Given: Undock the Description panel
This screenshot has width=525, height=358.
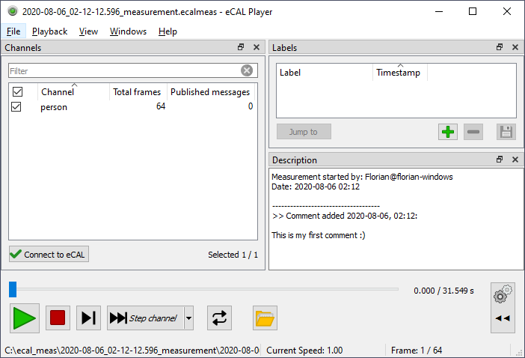Looking at the screenshot, I should pyautogui.click(x=500, y=160).
